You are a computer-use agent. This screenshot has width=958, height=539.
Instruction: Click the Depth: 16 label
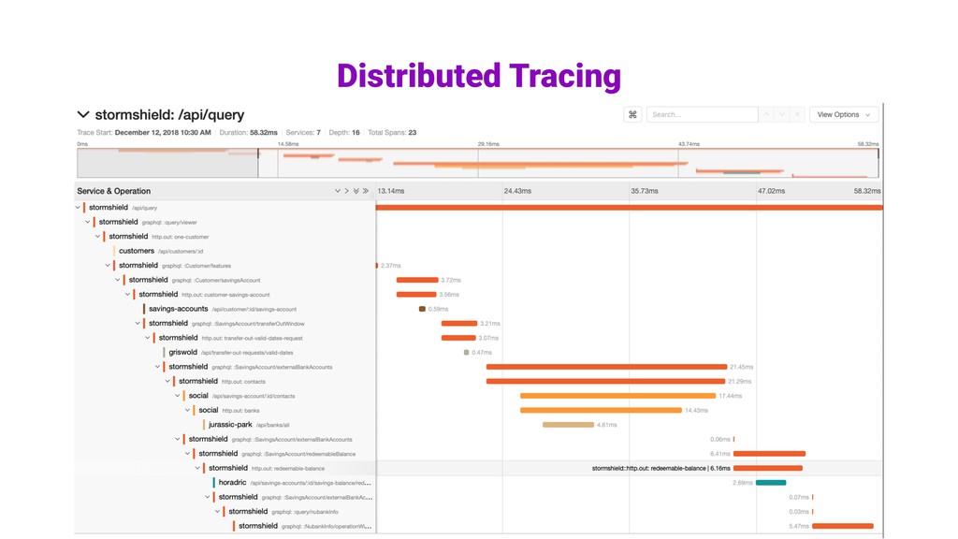[x=344, y=132]
